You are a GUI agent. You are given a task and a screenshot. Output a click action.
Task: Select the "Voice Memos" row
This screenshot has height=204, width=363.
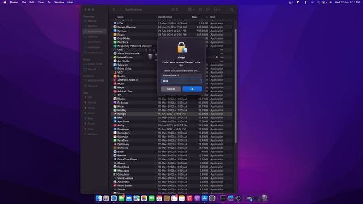(x=171, y=178)
